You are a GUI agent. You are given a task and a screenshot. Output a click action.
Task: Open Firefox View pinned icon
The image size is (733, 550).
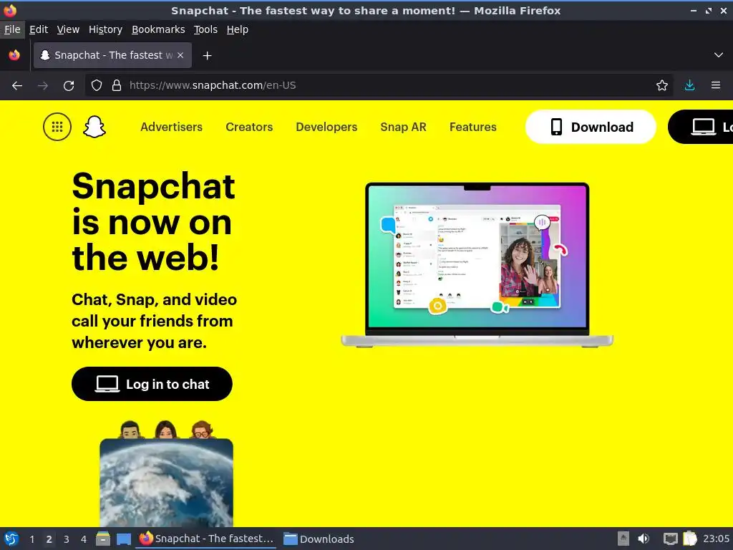tap(14, 55)
